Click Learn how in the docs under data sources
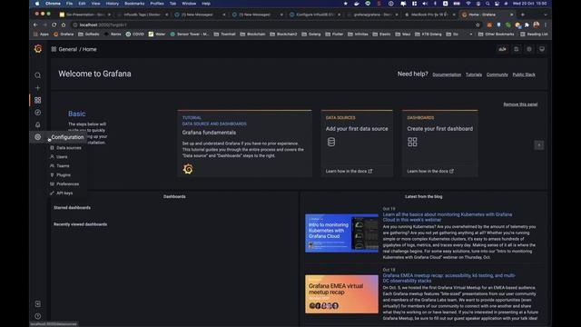This screenshot has width=581, height=327. click(349, 171)
